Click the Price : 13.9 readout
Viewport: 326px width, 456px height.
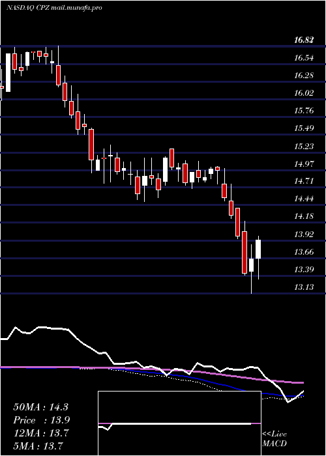(41, 420)
